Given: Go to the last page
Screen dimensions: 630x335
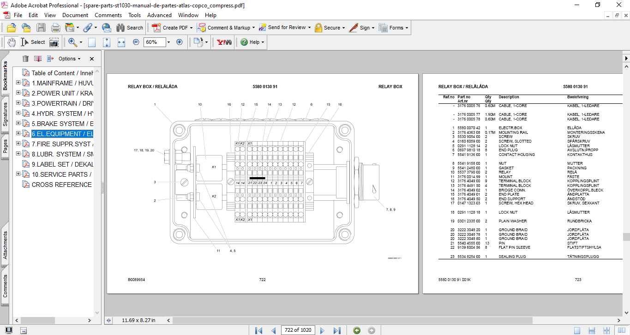Looking at the screenshot, I should [x=337, y=330].
